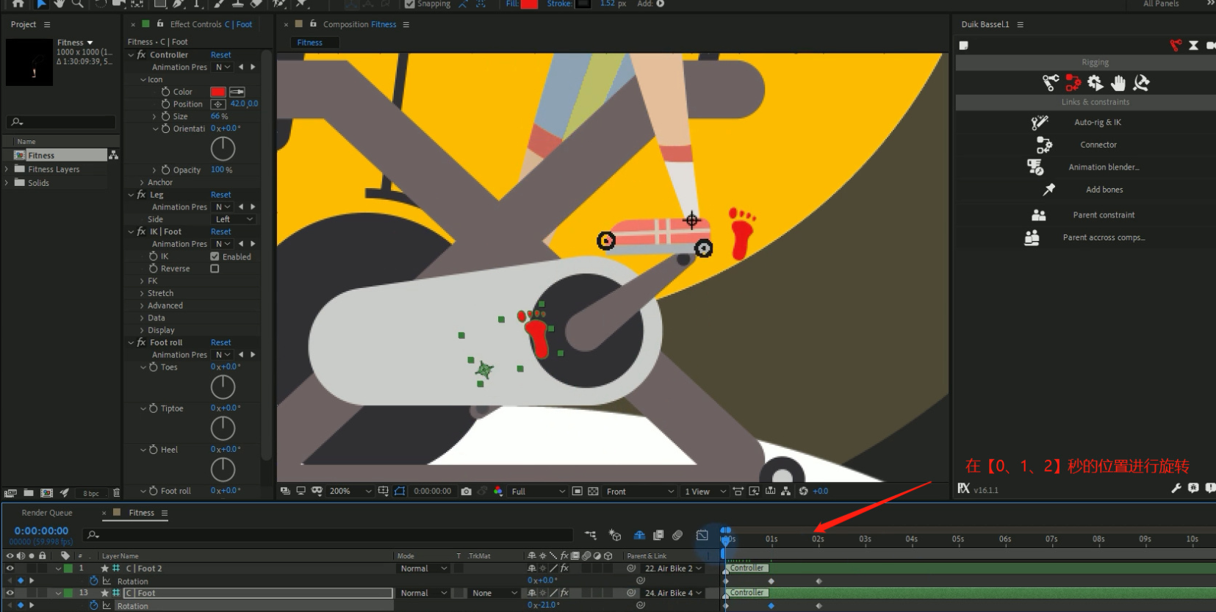Open magnification dropdown showing 200%
The width and height of the screenshot is (1216, 612).
pos(350,492)
